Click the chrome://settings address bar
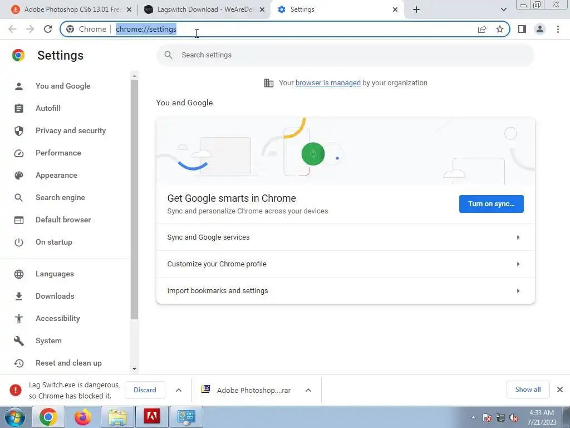This screenshot has width=570, height=428. coord(285,29)
